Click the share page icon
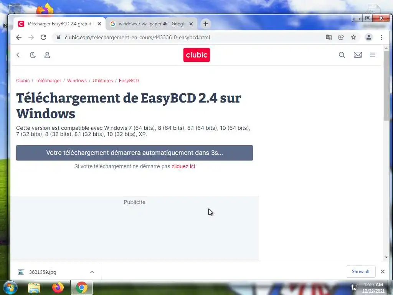This screenshot has width=393, height=295. (341, 37)
